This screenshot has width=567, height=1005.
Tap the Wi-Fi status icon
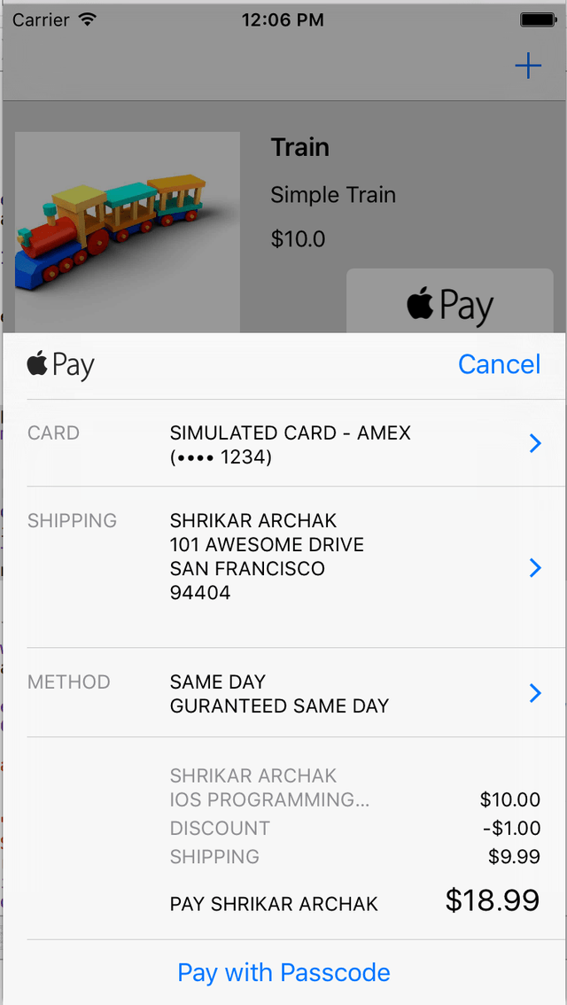coord(86,19)
